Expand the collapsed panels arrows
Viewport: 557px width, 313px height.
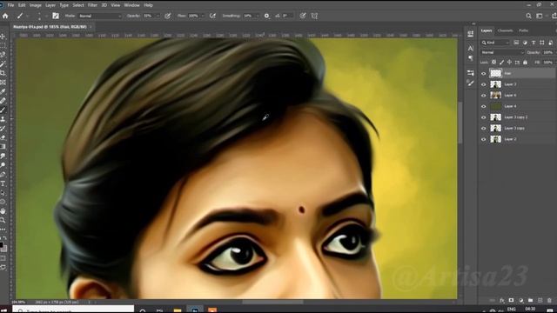(x=473, y=23)
